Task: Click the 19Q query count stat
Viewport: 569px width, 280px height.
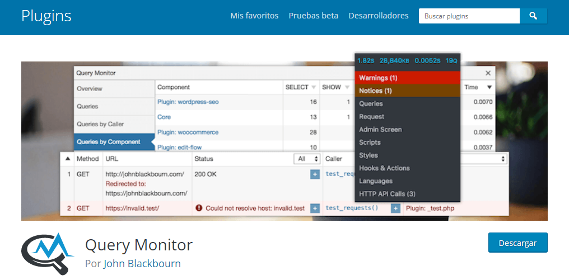Action: click(x=451, y=60)
